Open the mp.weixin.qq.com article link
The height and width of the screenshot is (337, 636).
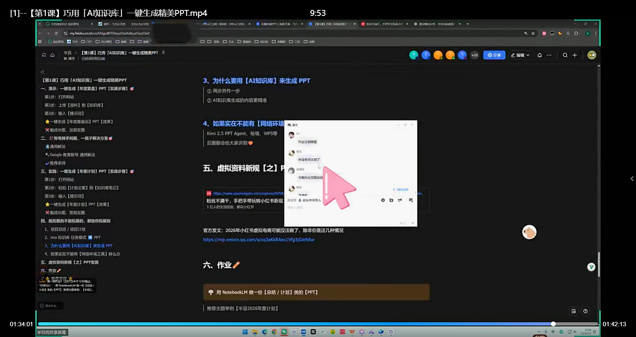tap(259, 240)
